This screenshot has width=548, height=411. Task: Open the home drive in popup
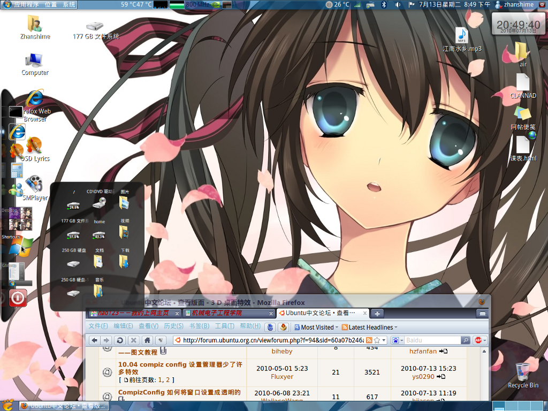pos(99,235)
